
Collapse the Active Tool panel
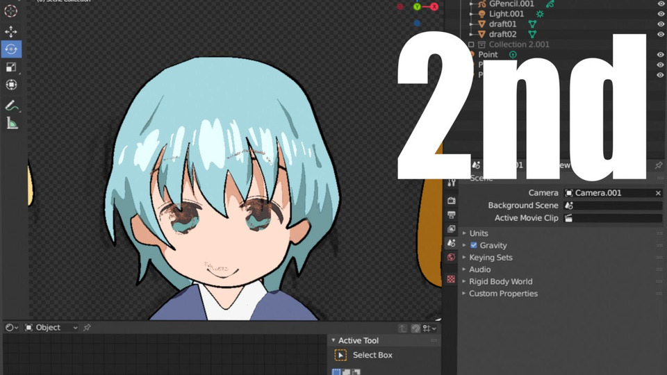click(x=333, y=340)
